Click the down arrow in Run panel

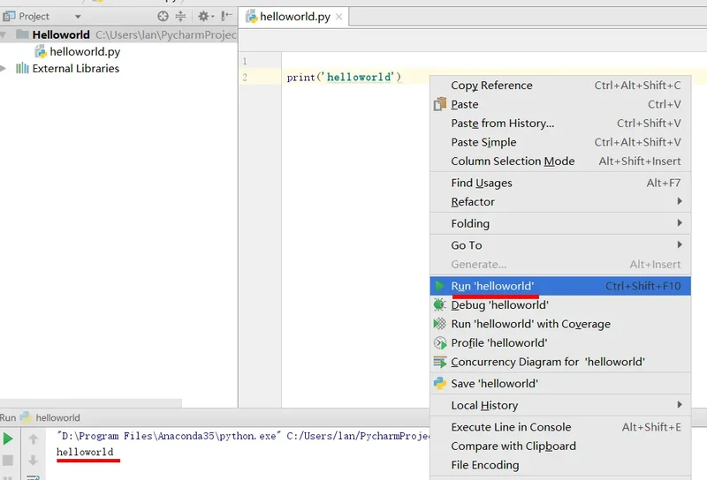pyautogui.click(x=34, y=460)
